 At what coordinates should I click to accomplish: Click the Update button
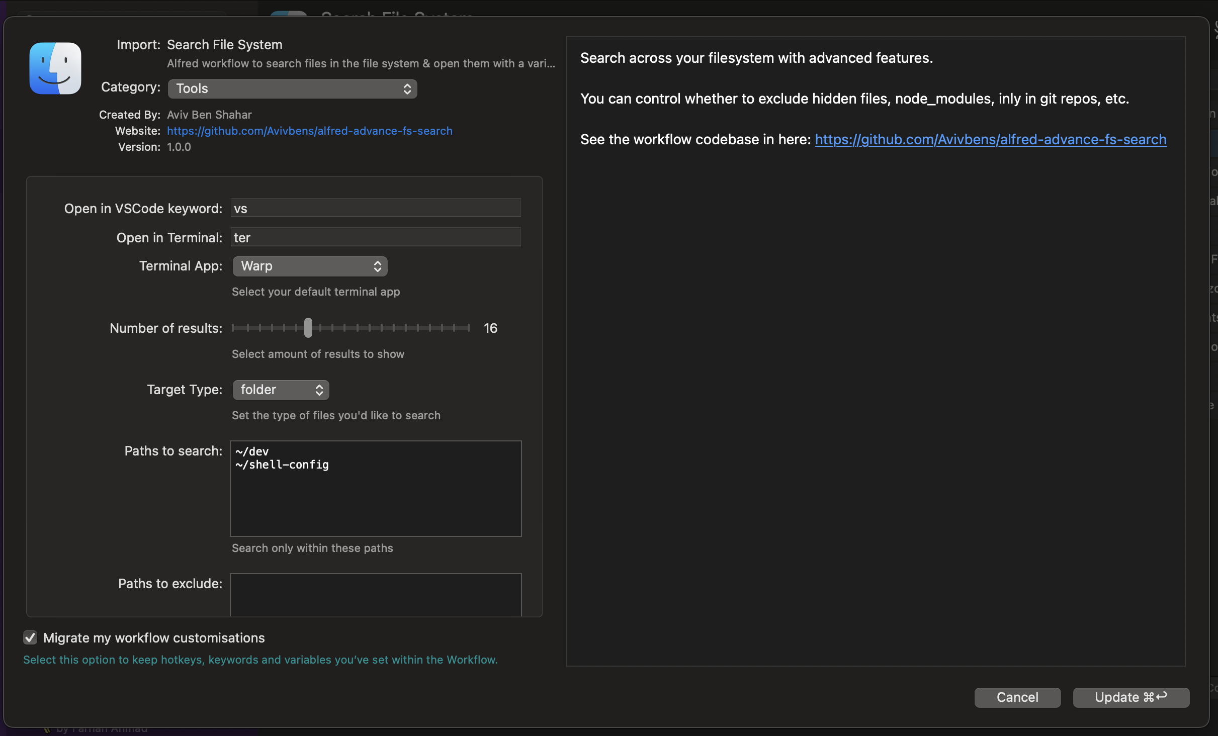(1130, 697)
